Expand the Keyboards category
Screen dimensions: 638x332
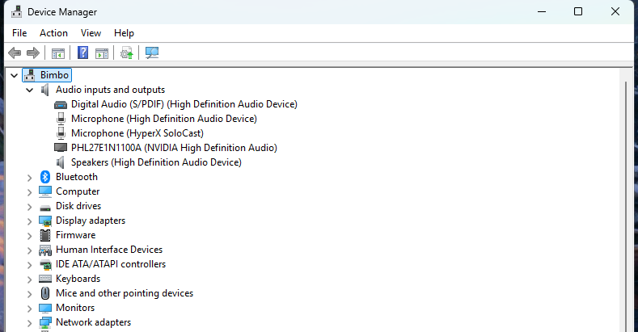30,279
